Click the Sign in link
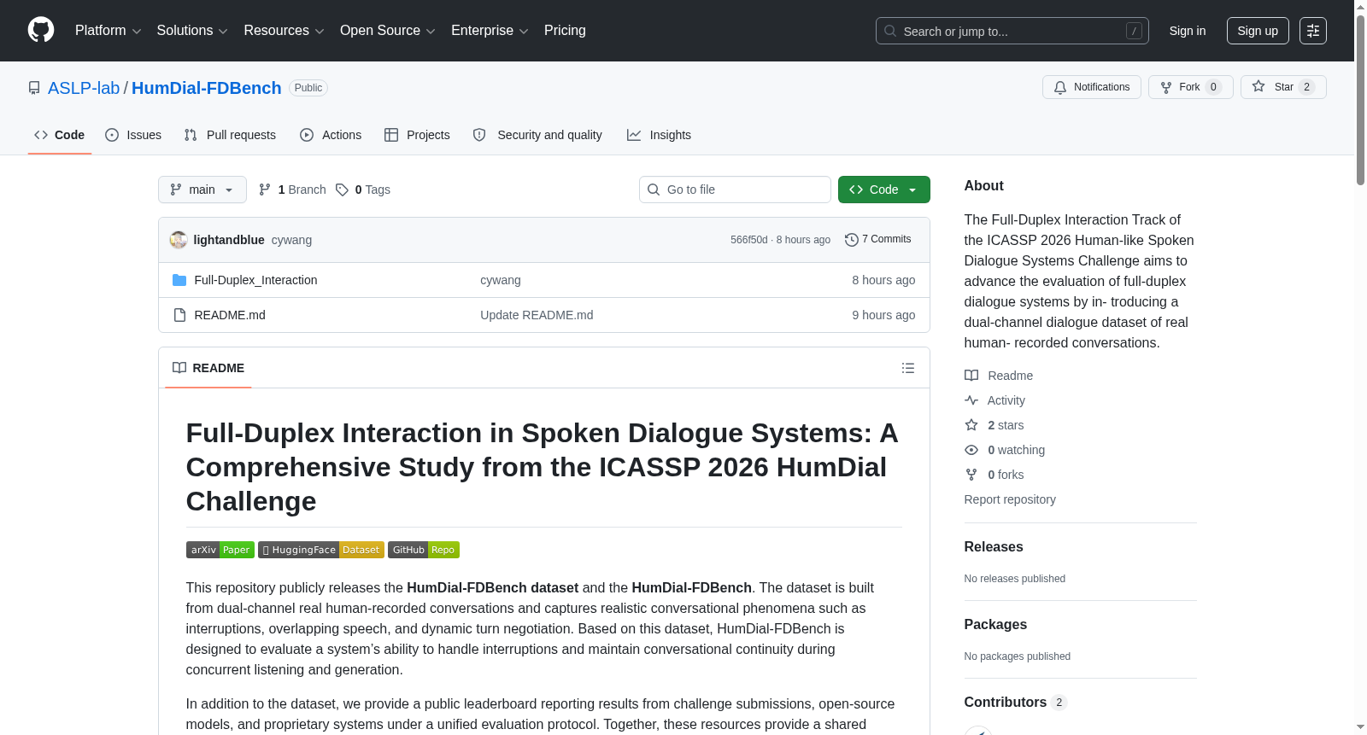 (1188, 31)
